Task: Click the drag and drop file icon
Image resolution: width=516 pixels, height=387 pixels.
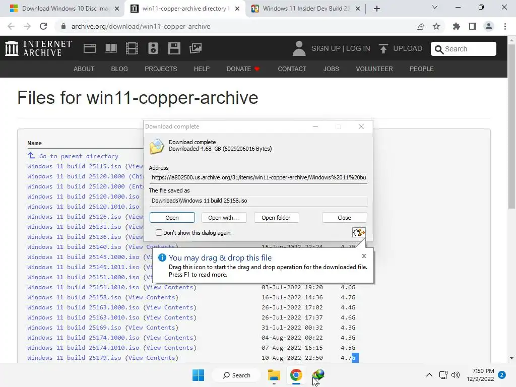Action: point(359,232)
